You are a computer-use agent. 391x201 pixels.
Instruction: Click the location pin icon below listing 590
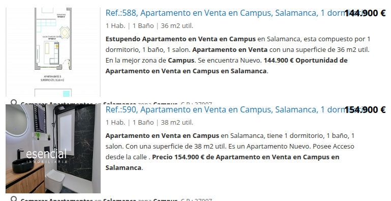pos(14,198)
